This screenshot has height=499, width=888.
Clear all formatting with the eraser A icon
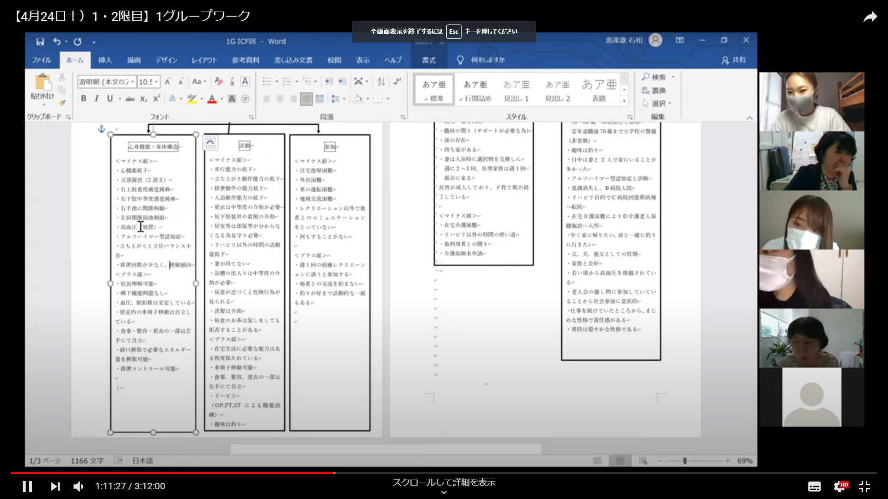tap(219, 82)
